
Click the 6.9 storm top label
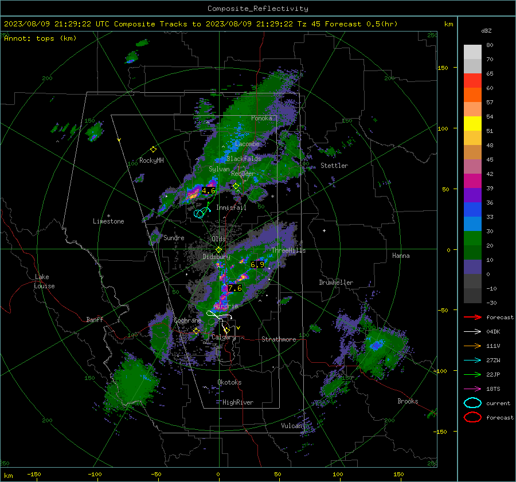(257, 265)
